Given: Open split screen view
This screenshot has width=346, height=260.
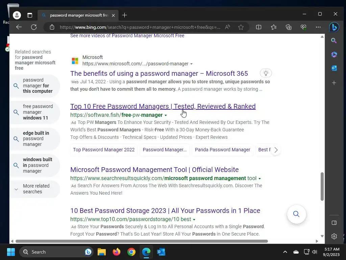Looking at the screenshot, I should click(258, 27).
